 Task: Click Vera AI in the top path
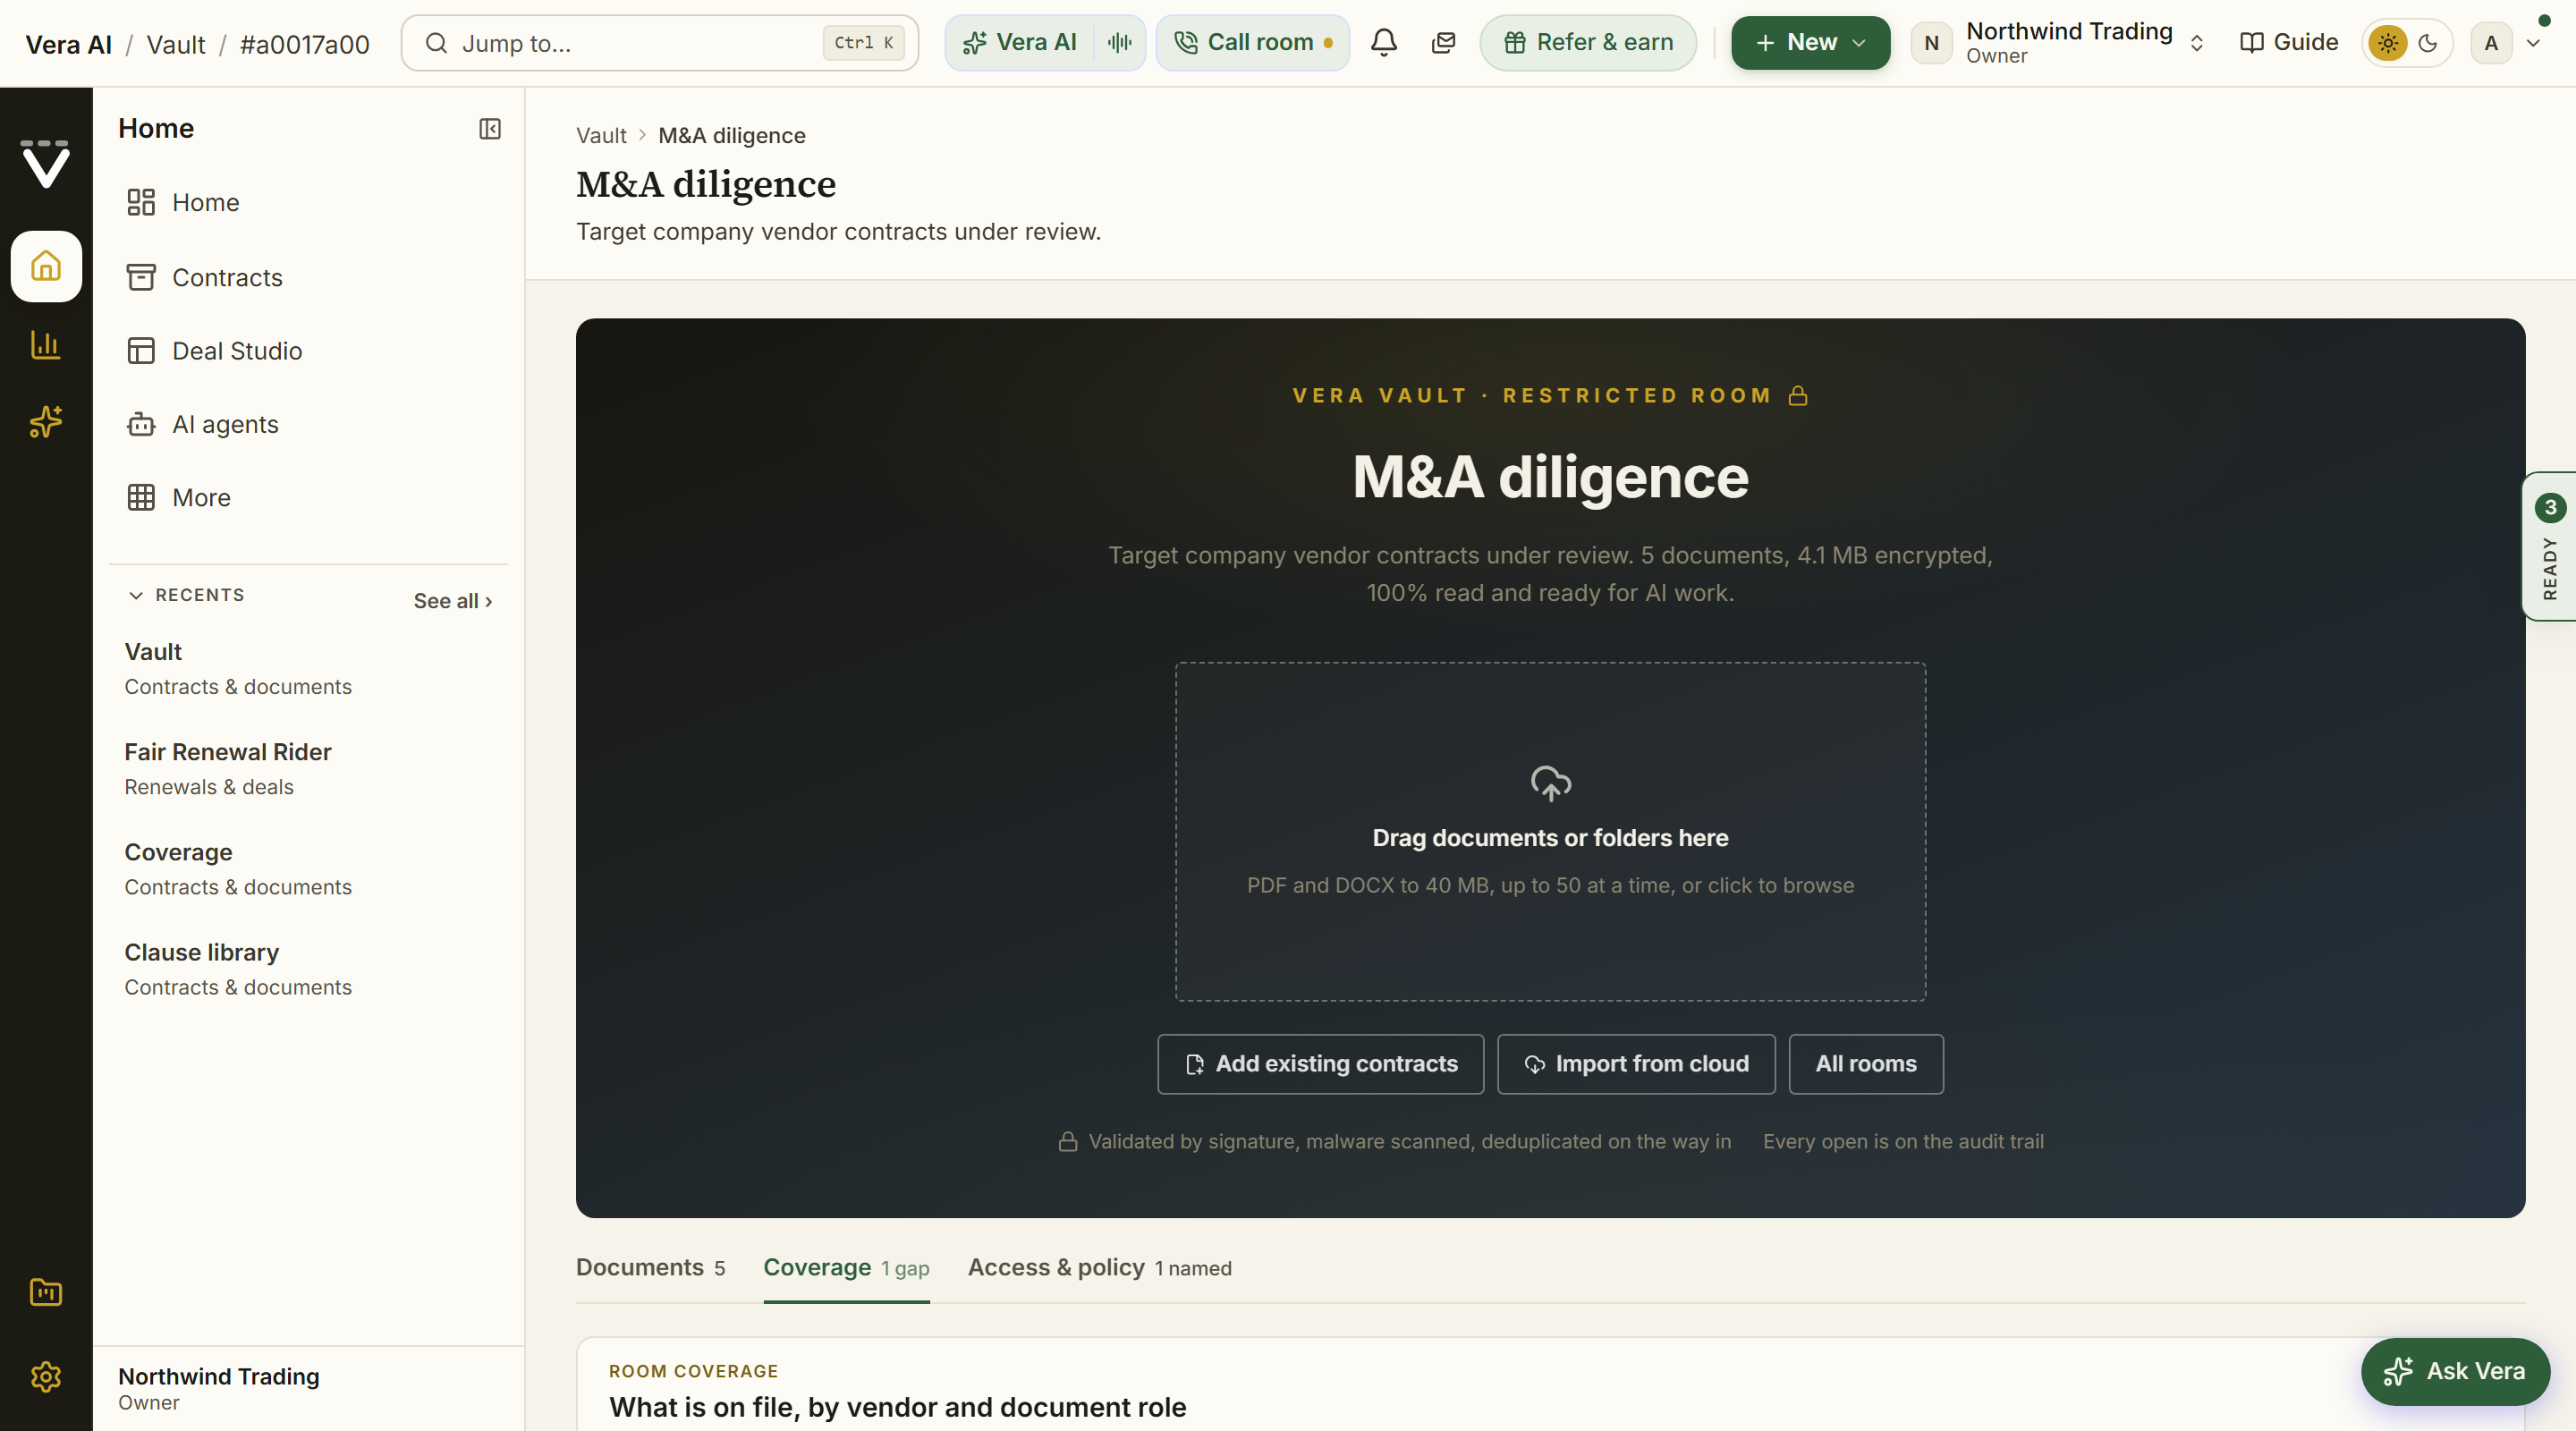coord(68,44)
